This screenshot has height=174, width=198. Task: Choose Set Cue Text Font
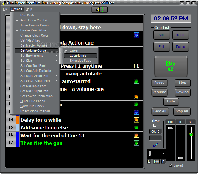tap(33, 66)
